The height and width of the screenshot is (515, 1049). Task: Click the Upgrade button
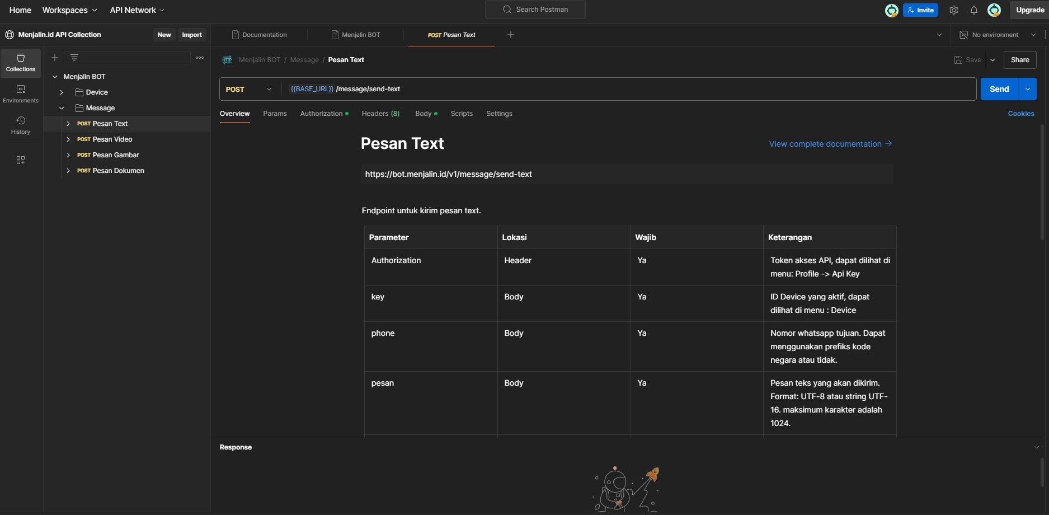pyautogui.click(x=1029, y=10)
